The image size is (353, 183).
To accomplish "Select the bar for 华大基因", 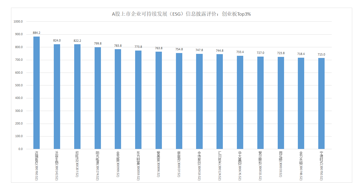I will coord(240,102).
